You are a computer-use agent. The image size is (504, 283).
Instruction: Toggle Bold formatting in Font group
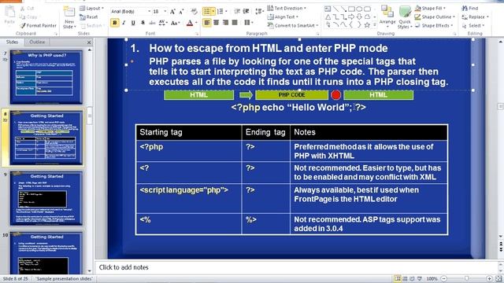click(x=115, y=23)
